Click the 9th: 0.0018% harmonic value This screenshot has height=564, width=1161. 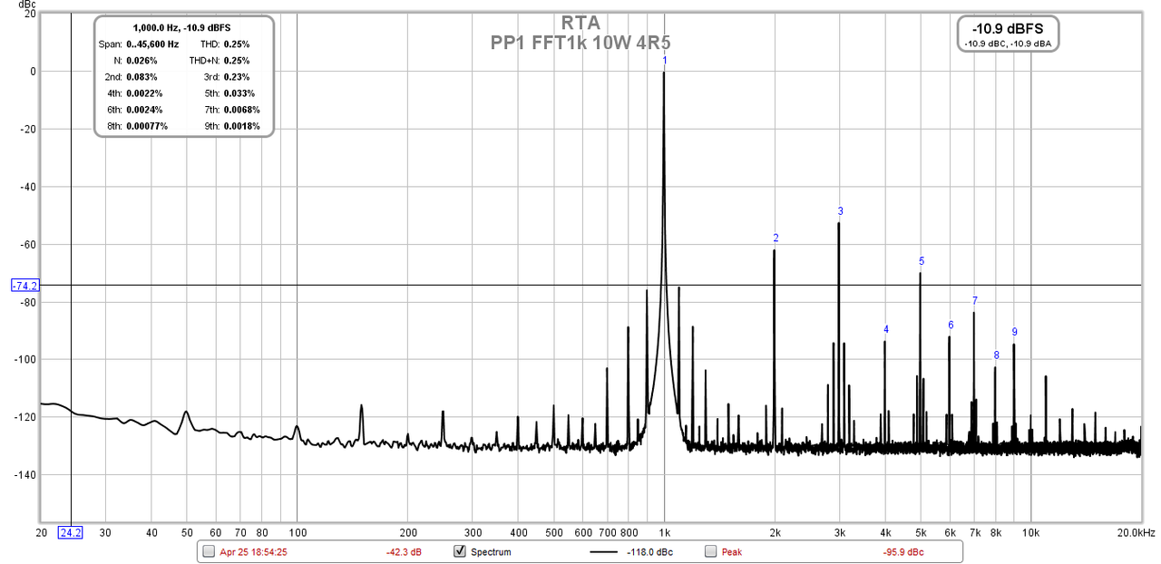coord(241,126)
